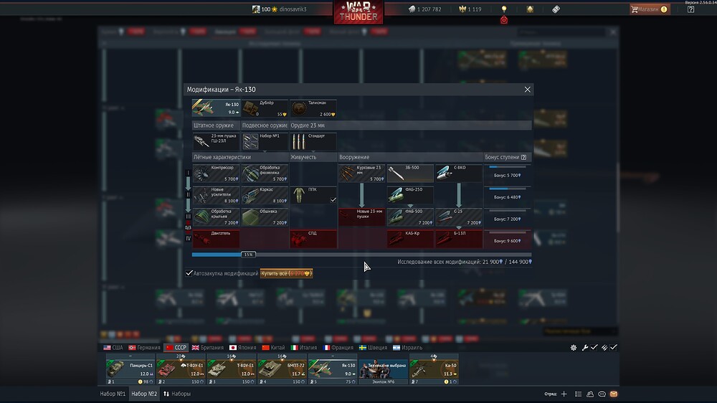The height and width of the screenshot is (403, 717).
Task: Toggle the ППК modification checkbox
Action: point(333,200)
